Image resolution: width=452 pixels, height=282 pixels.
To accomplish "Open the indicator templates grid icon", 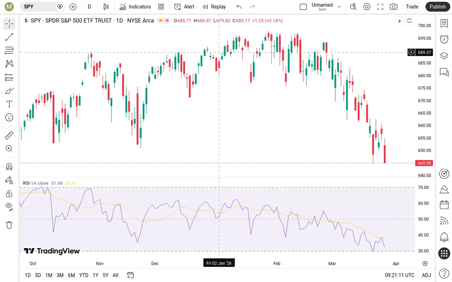I will (161, 6).
